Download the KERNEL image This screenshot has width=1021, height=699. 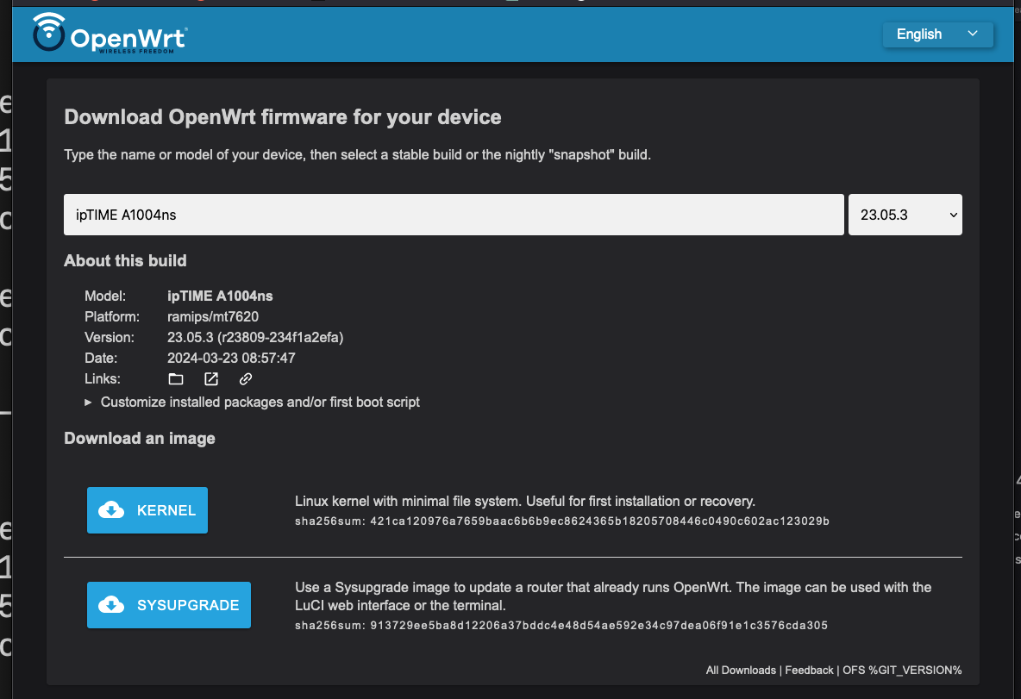click(x=147, y=510)
